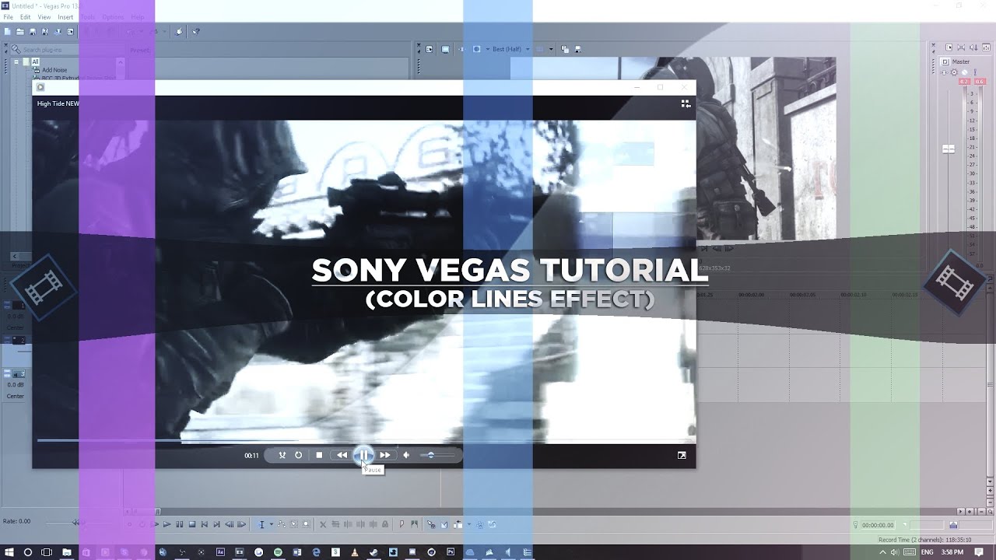Image resolution: width=996 pixels, height=560 pixels.
Task: Open Photoshop from the taskbar
Action: point(451,552)
